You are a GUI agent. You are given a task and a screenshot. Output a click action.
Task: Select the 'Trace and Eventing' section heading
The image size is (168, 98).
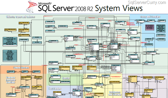coord(150,17)
